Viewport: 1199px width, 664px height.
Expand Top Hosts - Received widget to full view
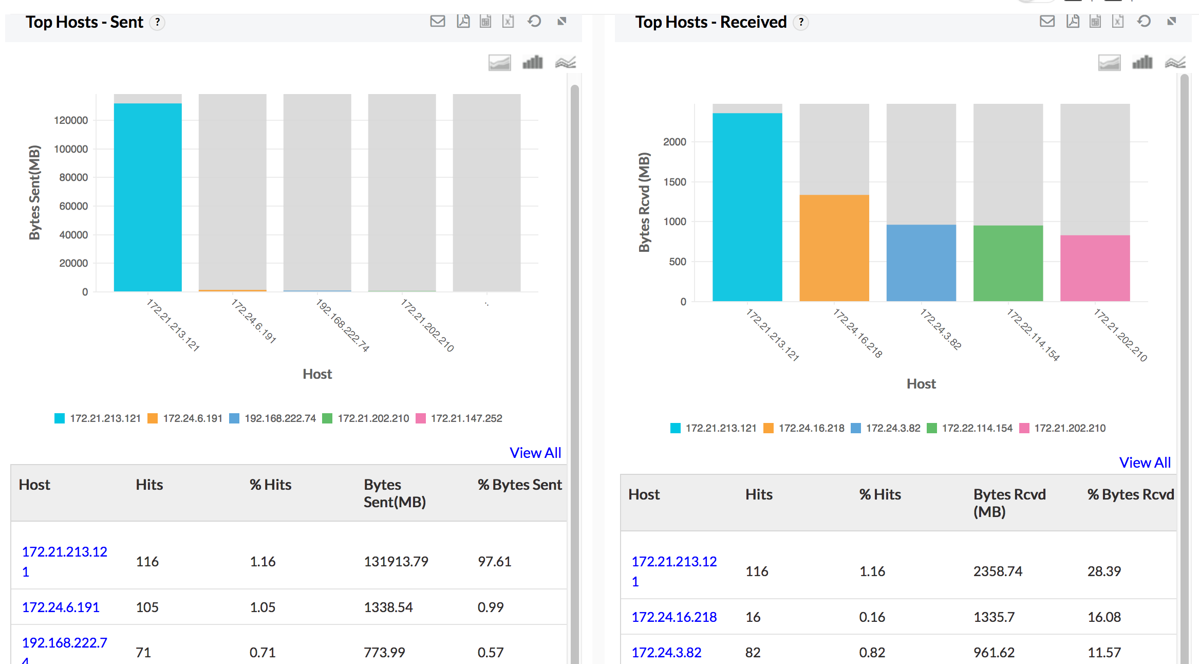pos(1171,22)
